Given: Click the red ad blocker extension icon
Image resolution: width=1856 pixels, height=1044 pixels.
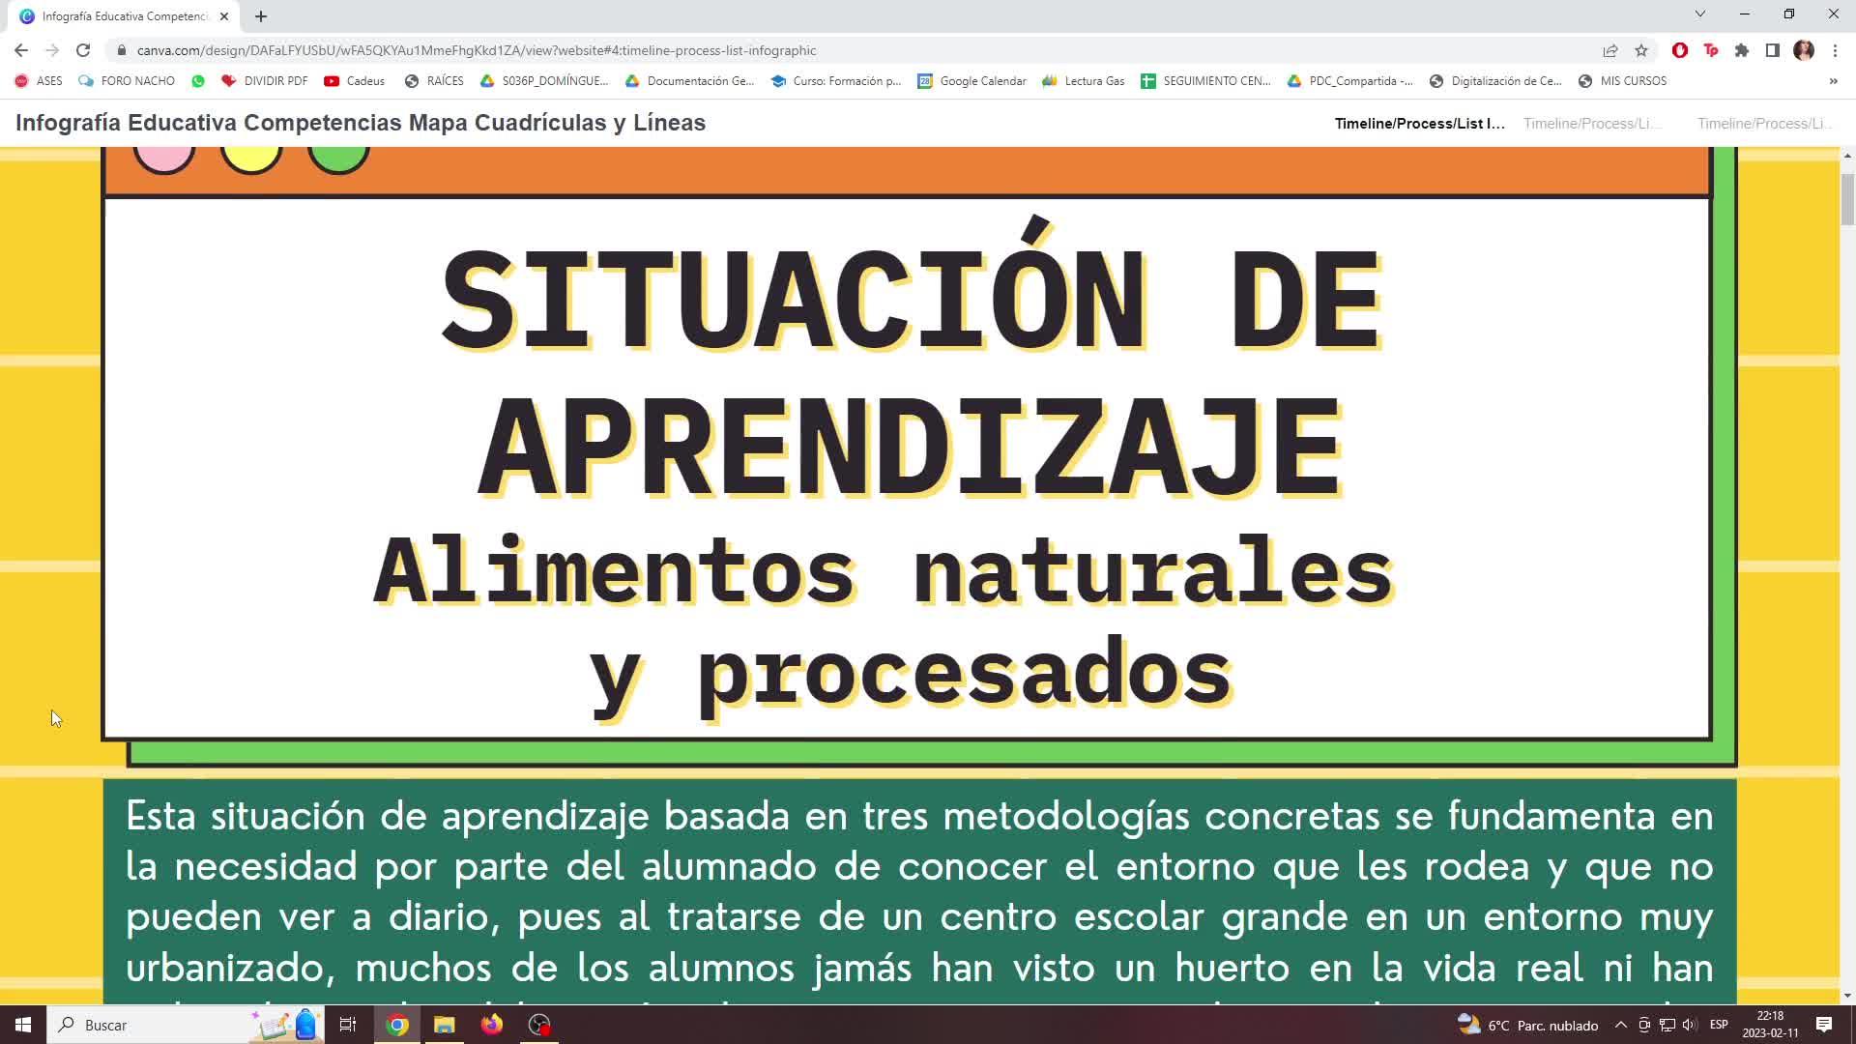Looking at the screenshot, I should tap(1679, 50).
